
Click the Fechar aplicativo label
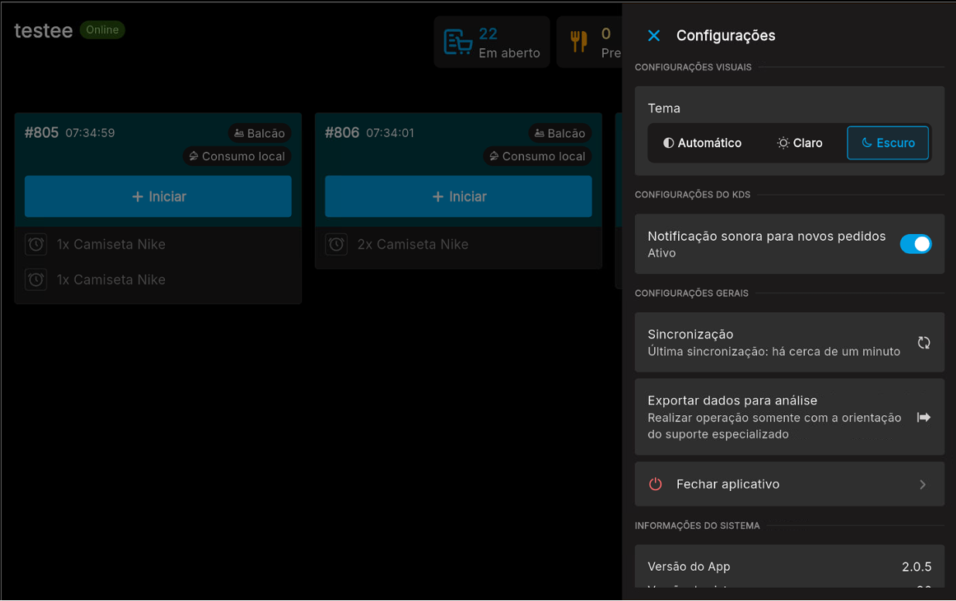click(728, 484)
